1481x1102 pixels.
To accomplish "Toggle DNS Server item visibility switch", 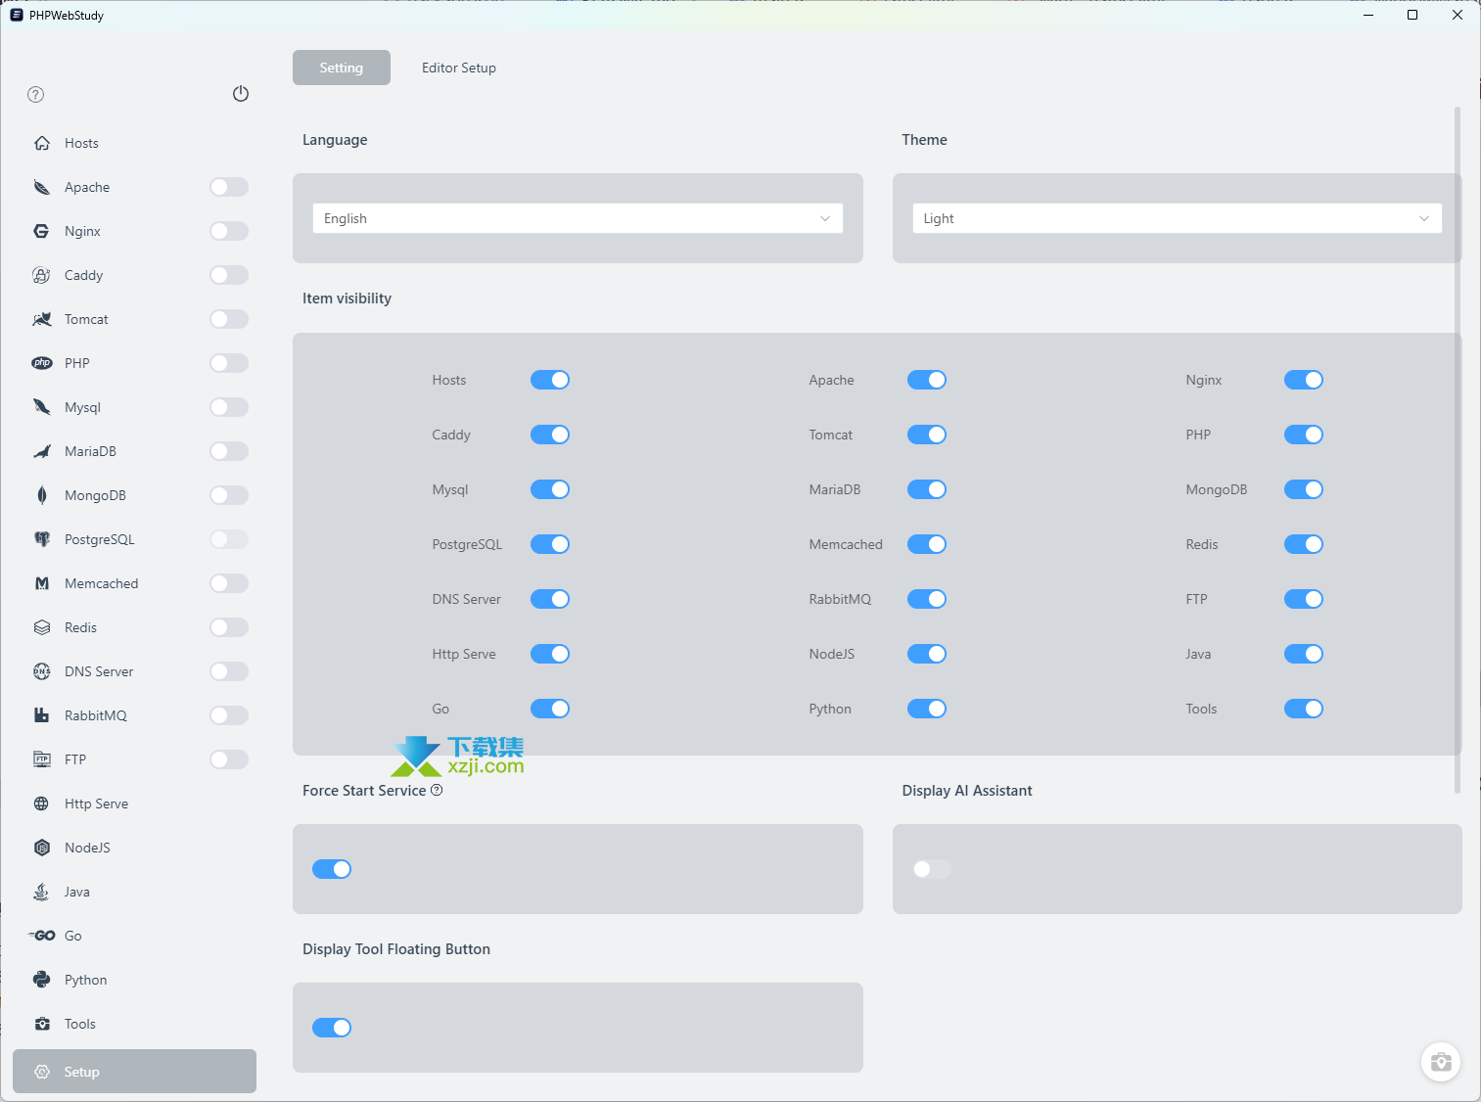I will [x=550, y=599].
